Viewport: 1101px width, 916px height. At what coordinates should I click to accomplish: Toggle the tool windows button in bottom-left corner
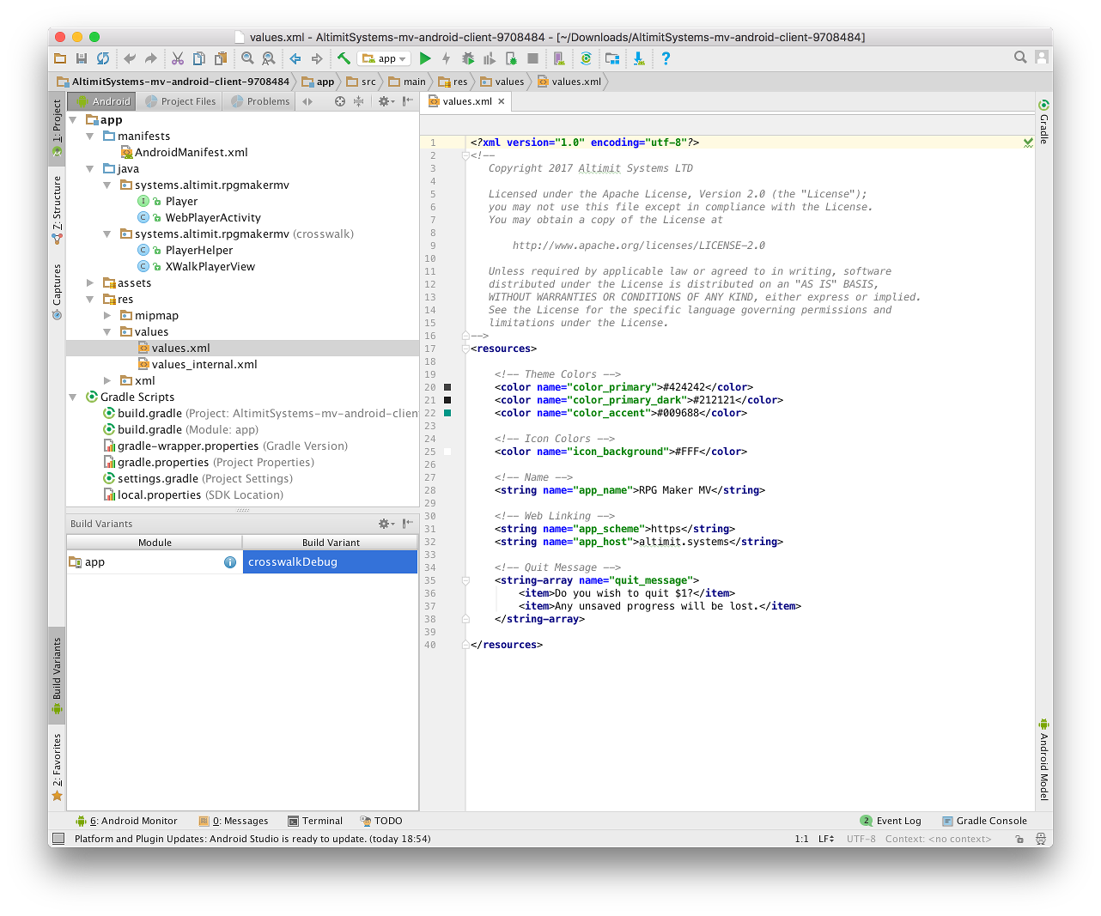click(58, 839)
